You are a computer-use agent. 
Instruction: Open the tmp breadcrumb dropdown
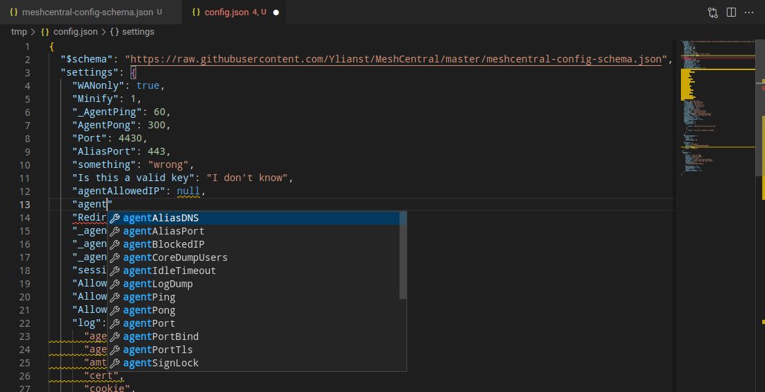pyautogui.click(x=19, y=32)
